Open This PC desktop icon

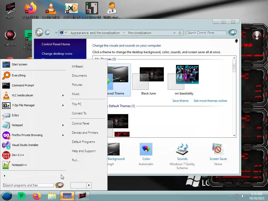[10, 10]
